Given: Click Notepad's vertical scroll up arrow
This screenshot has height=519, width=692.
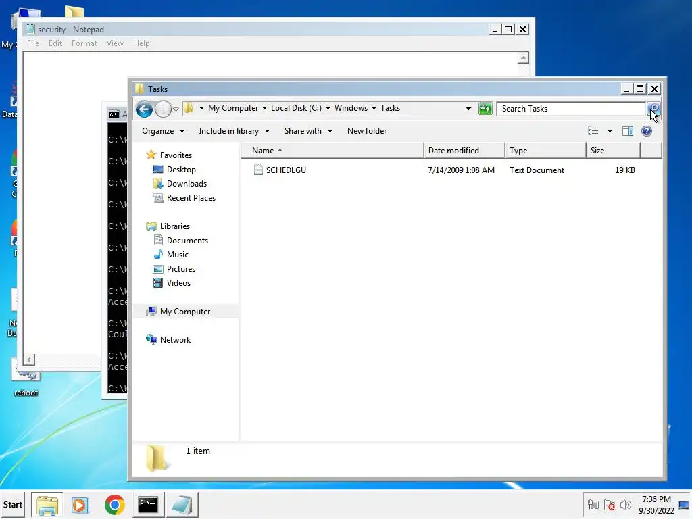Looking at the screenshot, I should pos(523,58).
